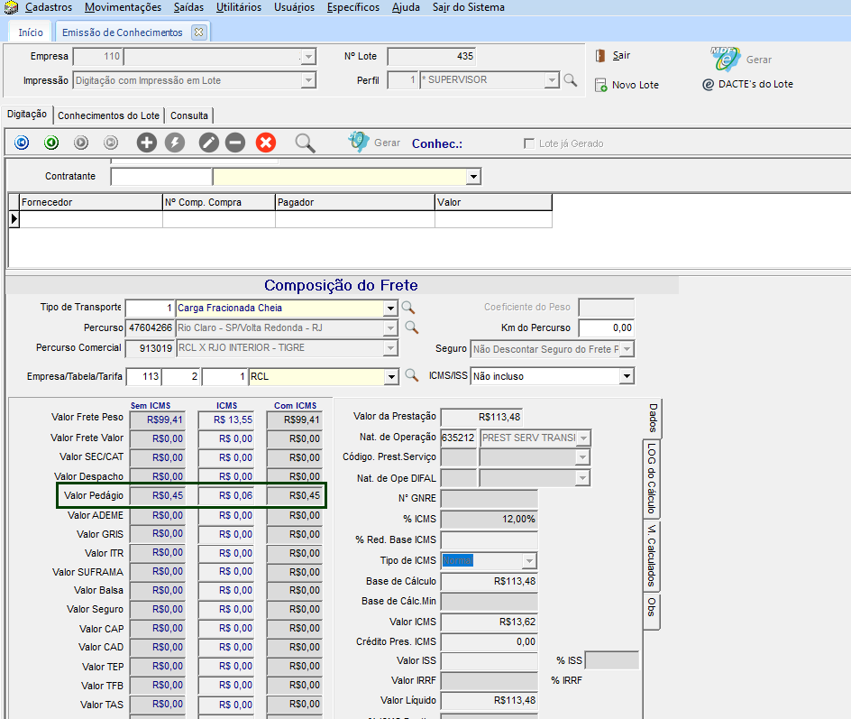The image size is (851, 719).
Task: Click the green previous record button
Action: [51, 143]
